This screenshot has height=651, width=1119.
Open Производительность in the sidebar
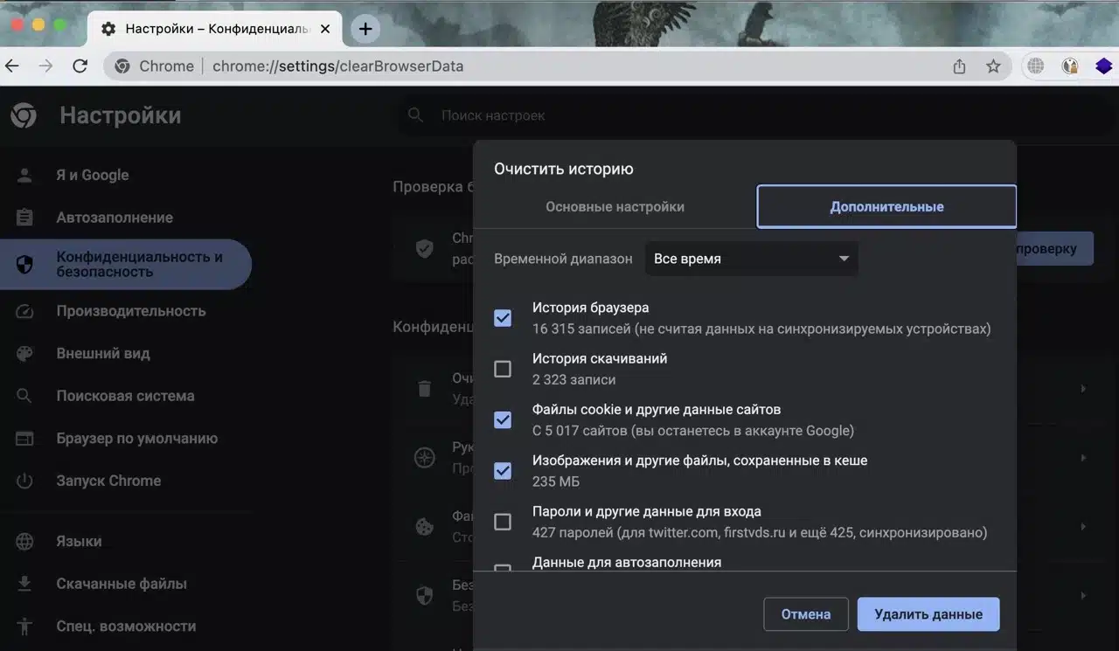click(131, 311)
